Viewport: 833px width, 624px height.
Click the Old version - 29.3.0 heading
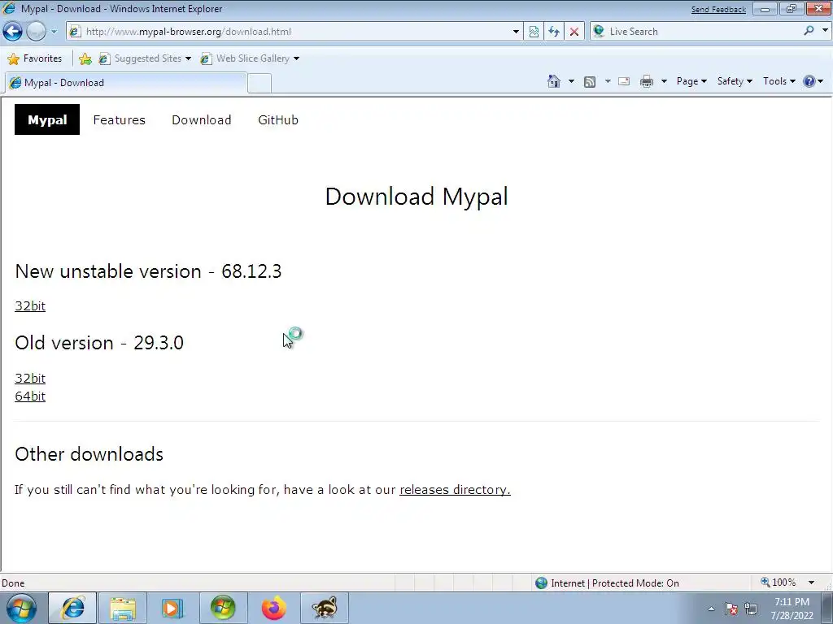click(99, 343)
